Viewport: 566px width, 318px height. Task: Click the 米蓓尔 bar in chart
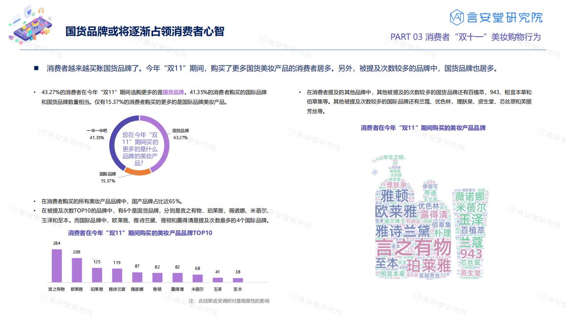[198, 278]
